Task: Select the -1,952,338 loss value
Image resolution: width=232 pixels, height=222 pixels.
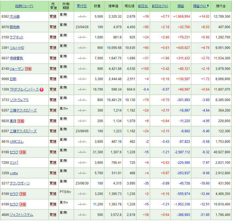Action: [x=182, y=205]
